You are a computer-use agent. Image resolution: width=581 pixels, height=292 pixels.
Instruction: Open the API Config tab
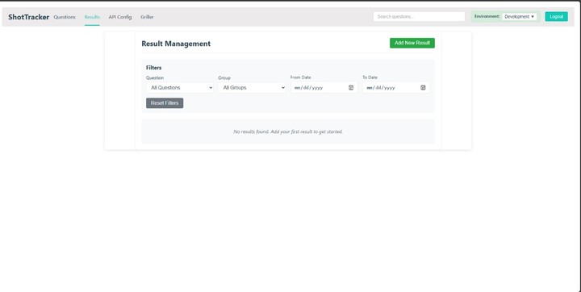(x=120, y=17)
